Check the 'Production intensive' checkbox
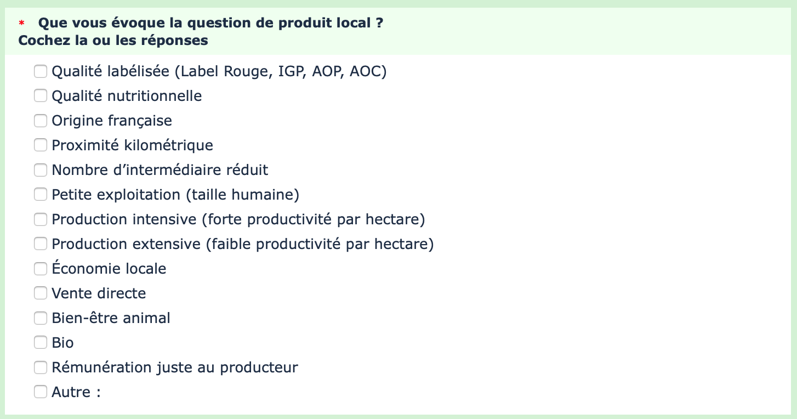 click(41, 219)
